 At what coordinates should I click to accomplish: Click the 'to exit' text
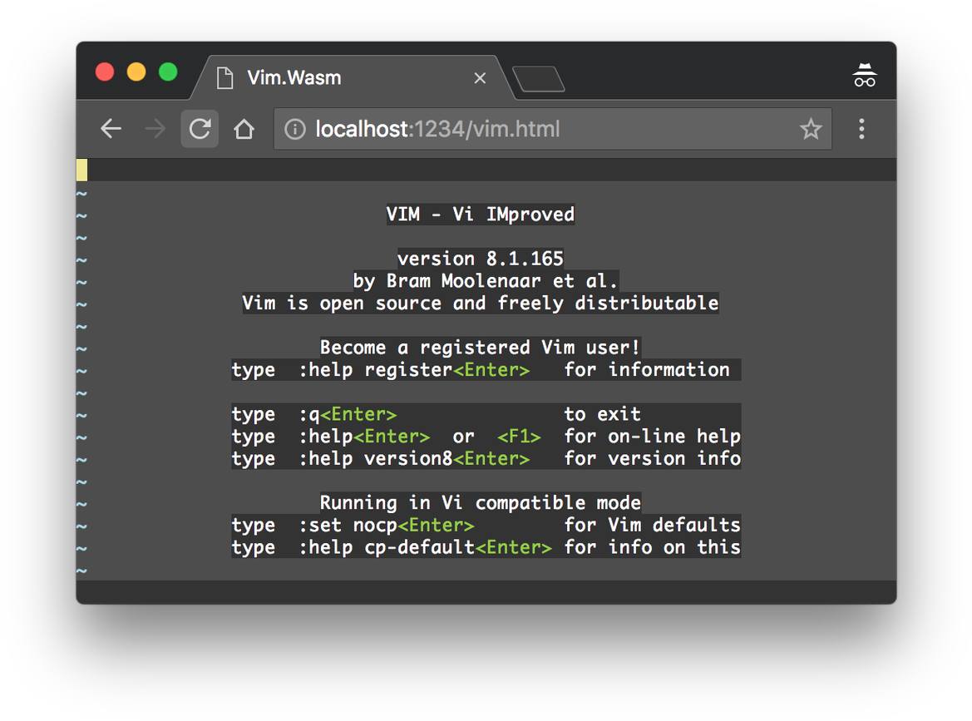pyautogui.click(x=603, y=414)
